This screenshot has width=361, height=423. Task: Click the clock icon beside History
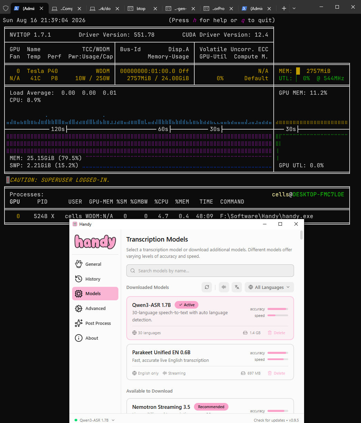[79, 279]
